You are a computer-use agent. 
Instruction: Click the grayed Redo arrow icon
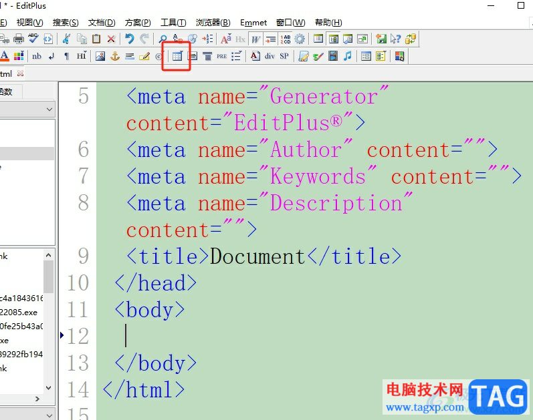click(144, 39)
